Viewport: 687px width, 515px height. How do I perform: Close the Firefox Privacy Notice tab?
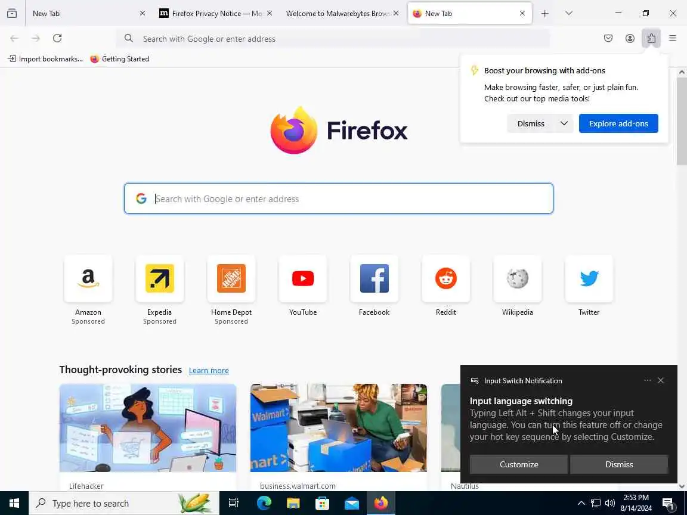point(270,14)
